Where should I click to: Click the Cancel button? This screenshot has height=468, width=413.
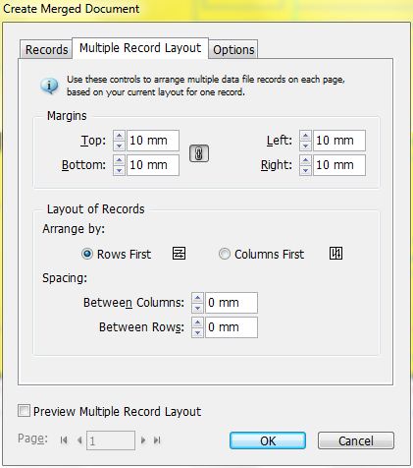[356, 440]
